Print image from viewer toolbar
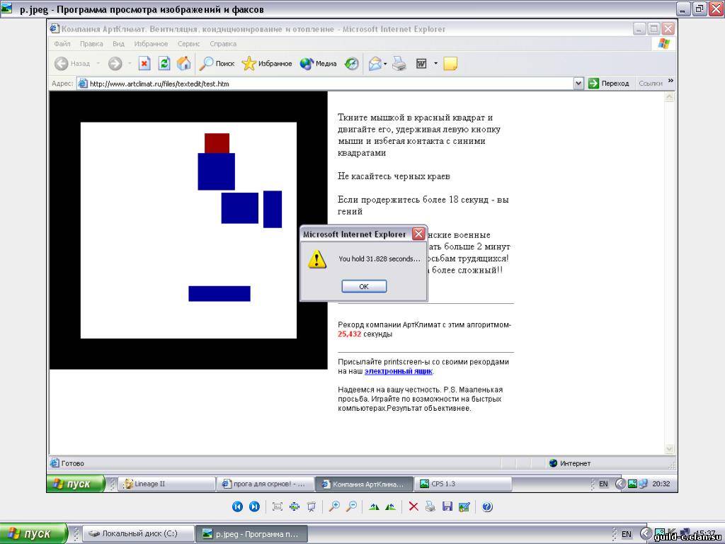725x544 pixels. coord(430,506)
